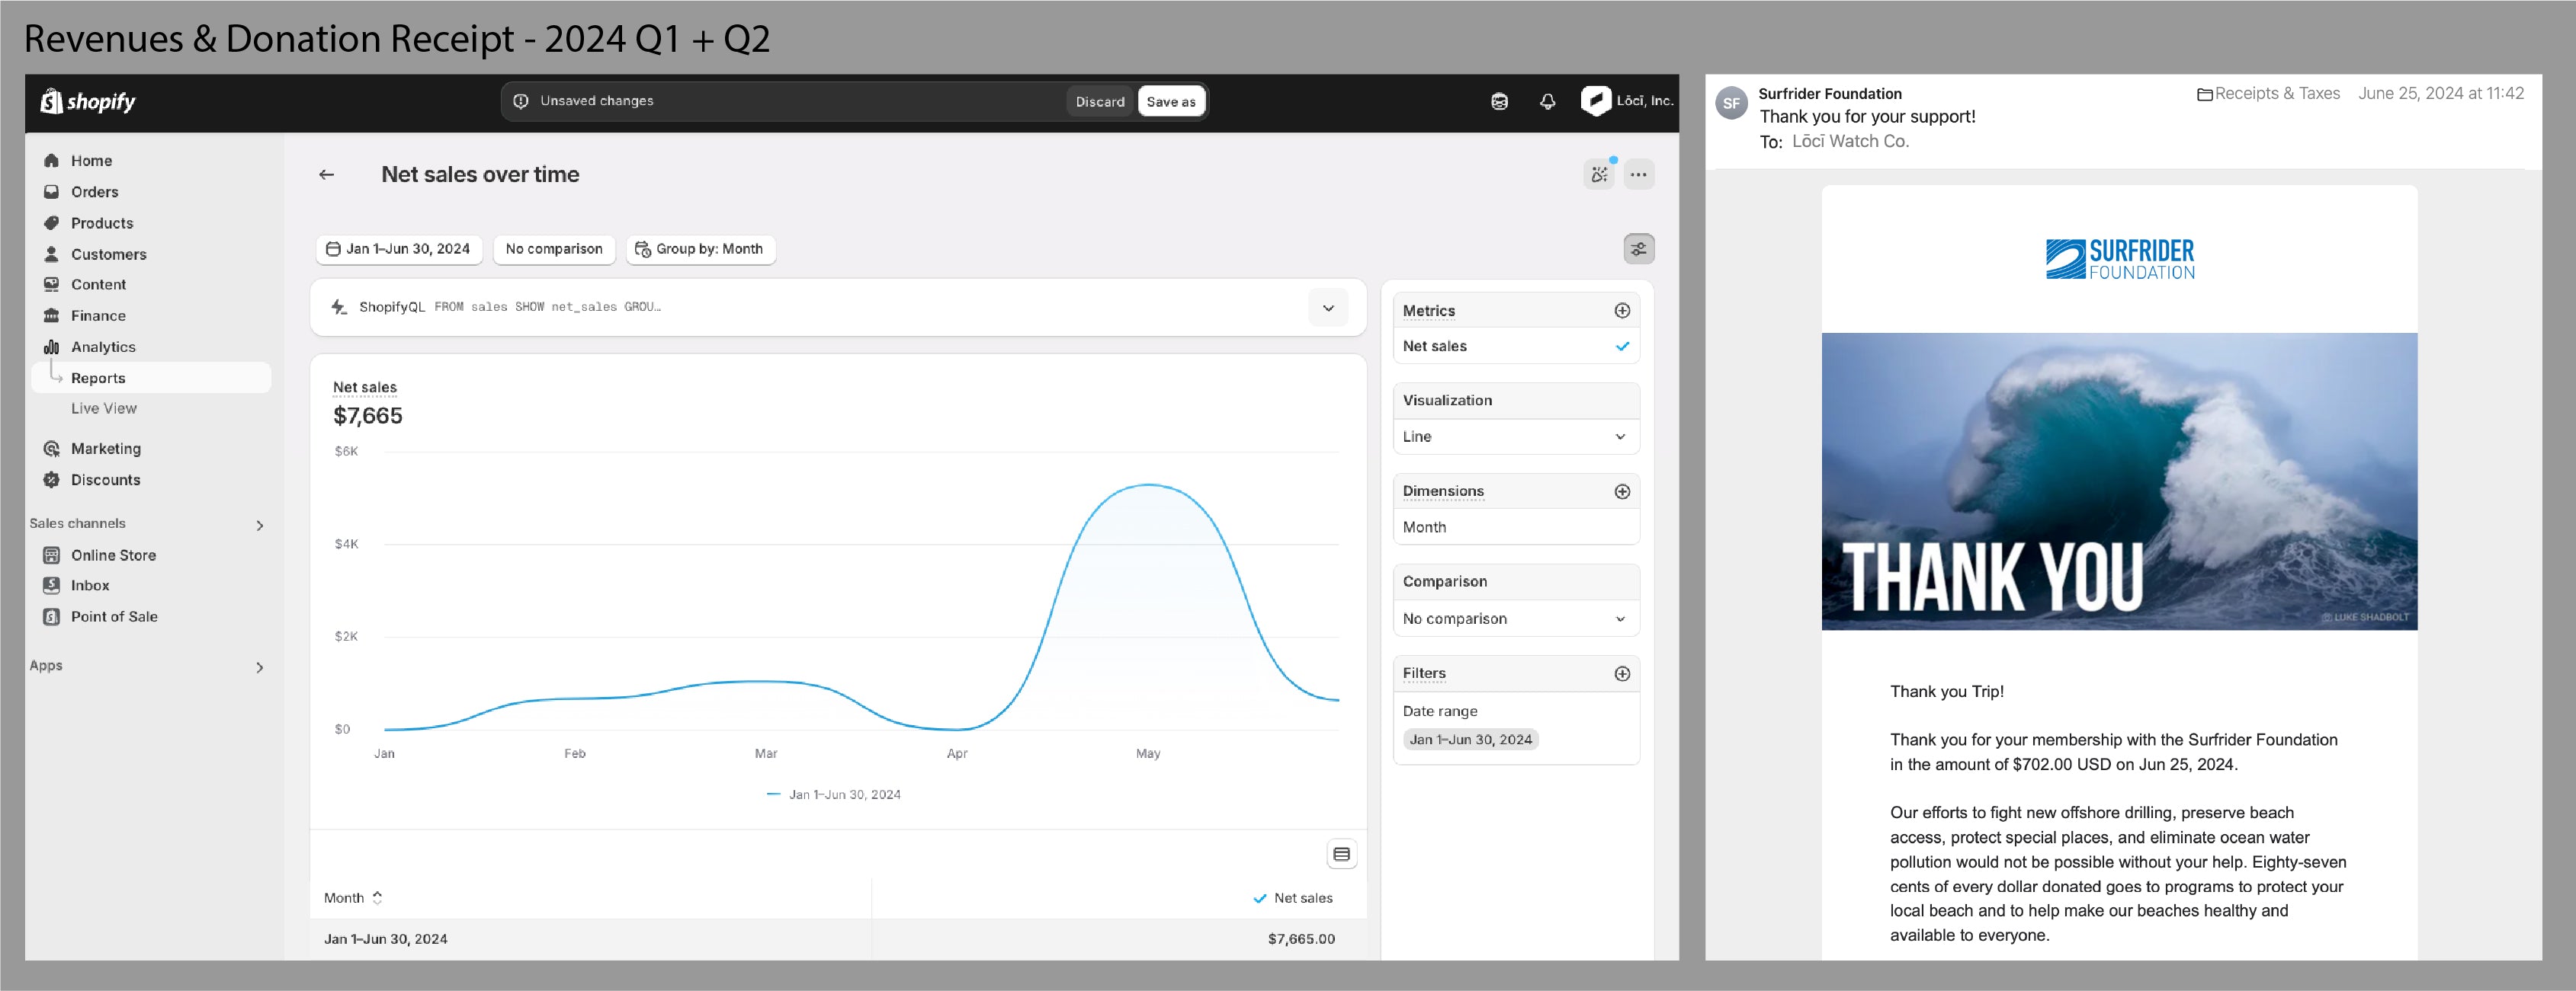Open Orders in sidebar menu
This screenshot has width=2576, height=991.
[x=94, y=190]
